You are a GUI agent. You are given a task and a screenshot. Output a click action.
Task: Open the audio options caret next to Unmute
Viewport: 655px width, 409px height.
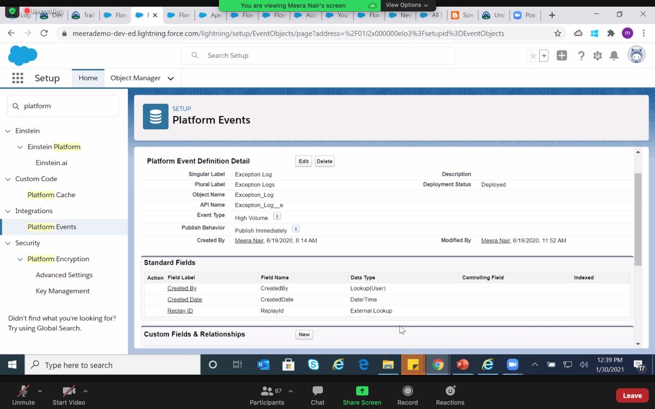(x=39, y=391)
